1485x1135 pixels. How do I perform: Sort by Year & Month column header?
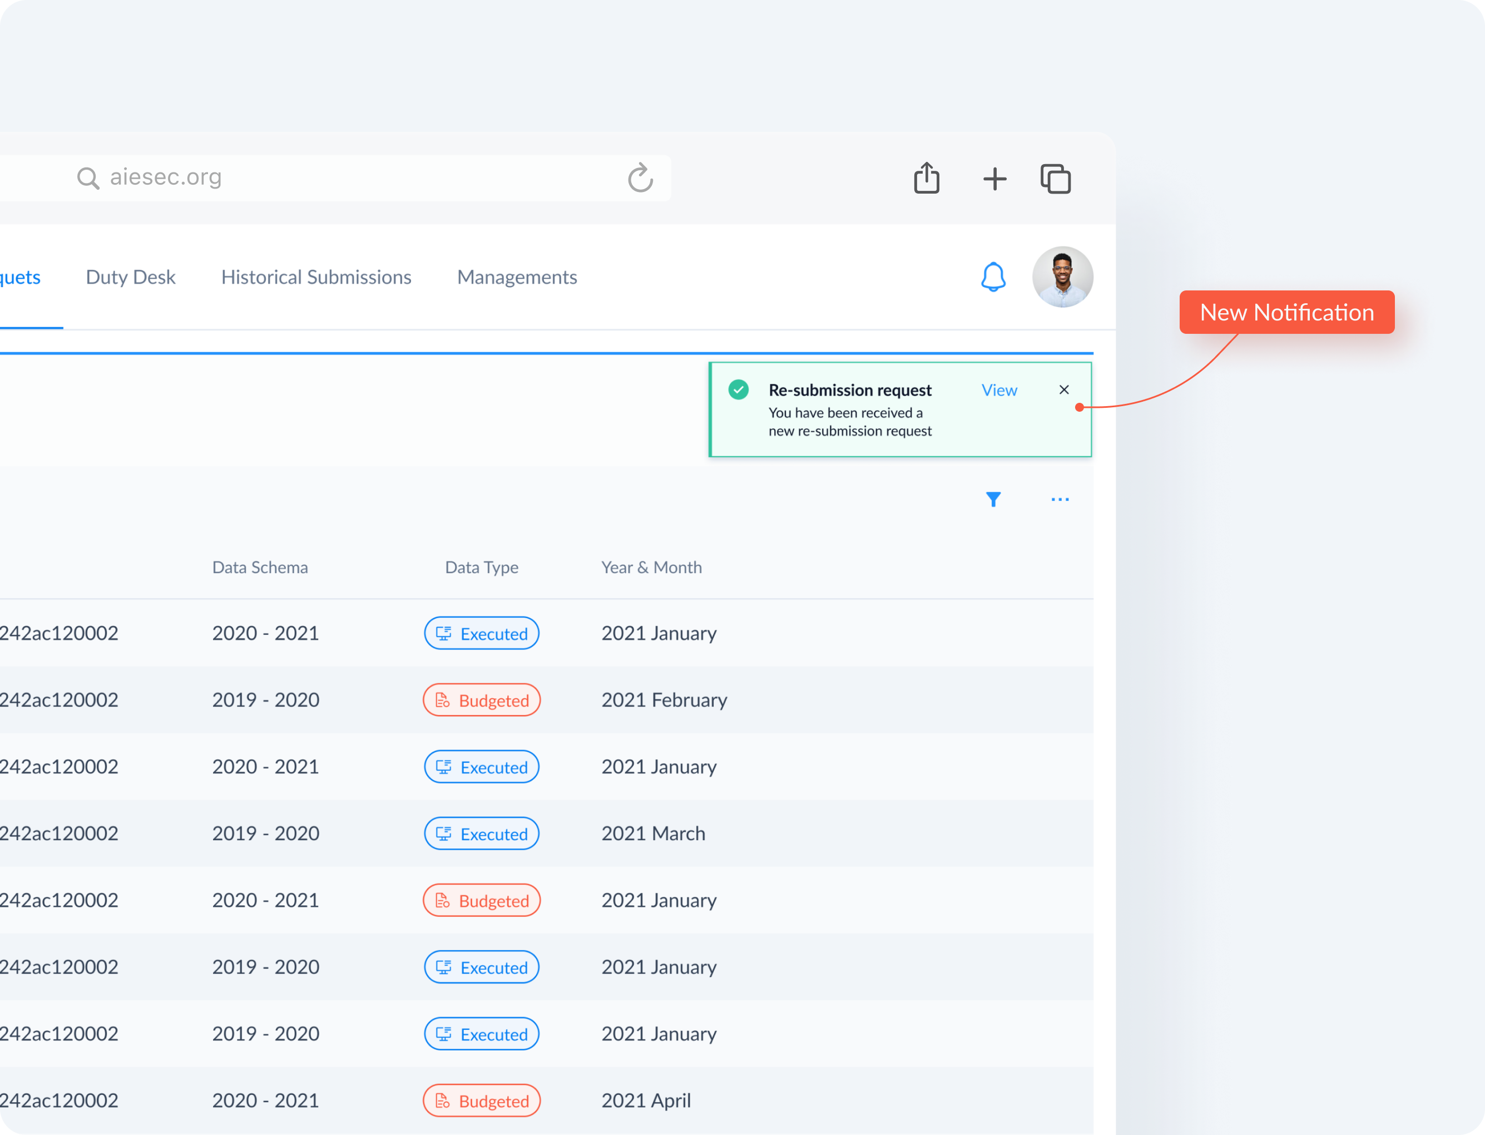coord(651,567)
